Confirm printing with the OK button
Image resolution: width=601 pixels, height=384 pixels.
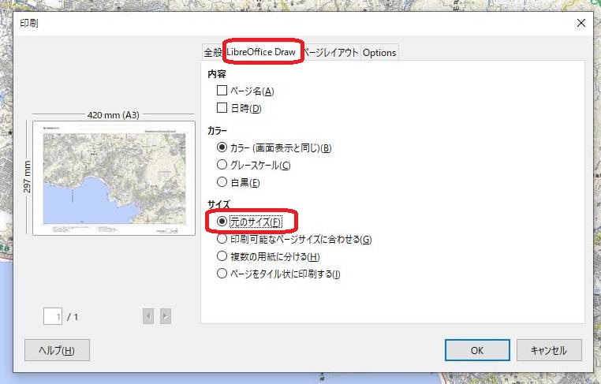477,350
